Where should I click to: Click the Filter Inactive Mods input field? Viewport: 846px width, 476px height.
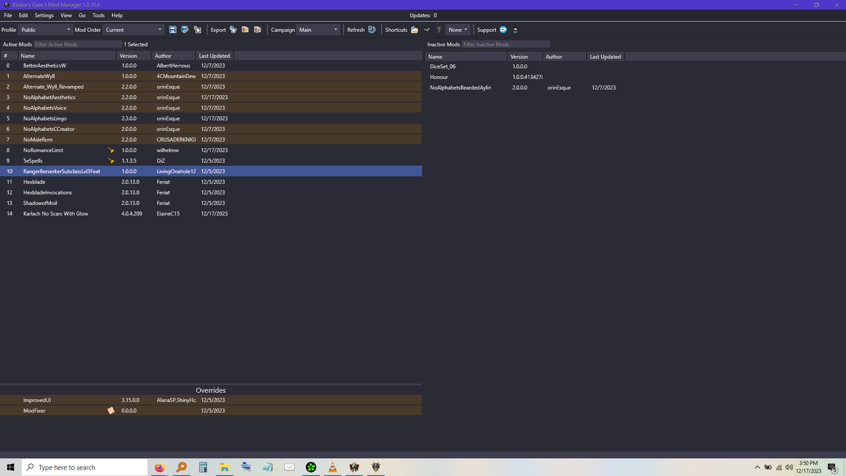(506, 44)
